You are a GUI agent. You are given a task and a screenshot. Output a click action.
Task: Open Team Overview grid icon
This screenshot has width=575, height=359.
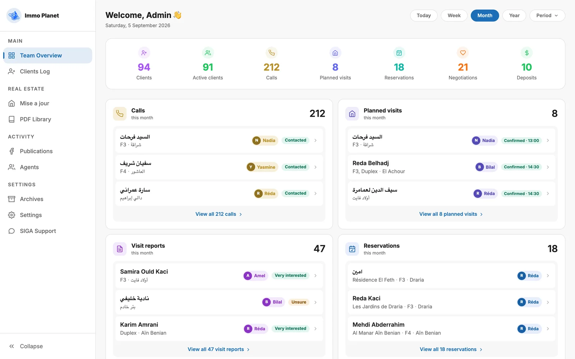[11, 55]
